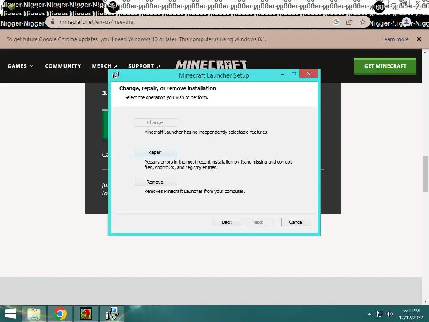Screen dimensions: 429x322
Task: Open the COMMUNITY nav item
Action: click(63, 66)
